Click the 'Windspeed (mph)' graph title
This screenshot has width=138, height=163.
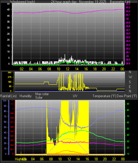tap(23, 2)
